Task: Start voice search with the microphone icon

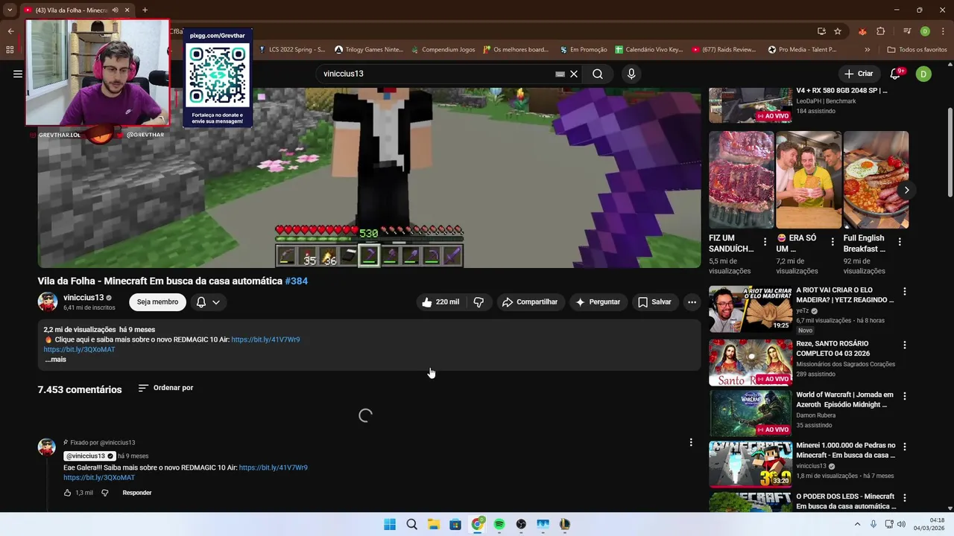Action: click(631, 74)
